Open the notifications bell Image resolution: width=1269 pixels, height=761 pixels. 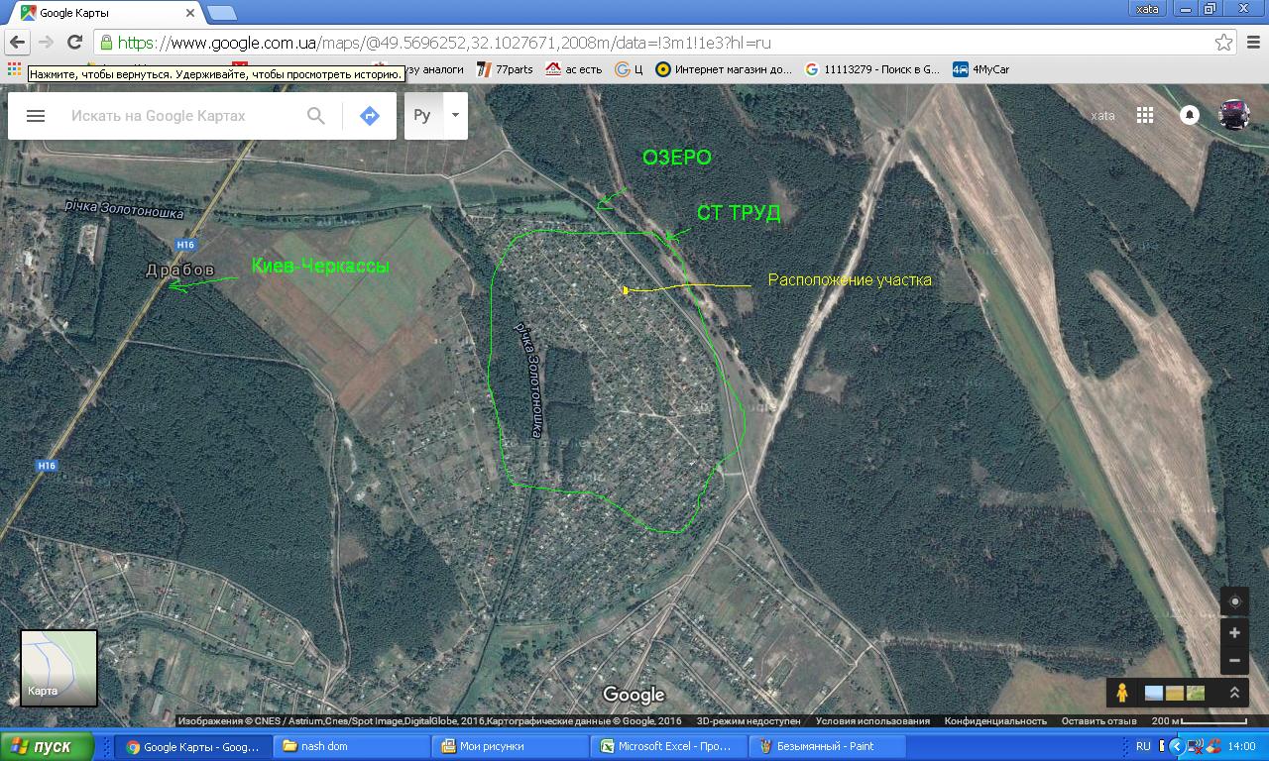click(1190, 115)
